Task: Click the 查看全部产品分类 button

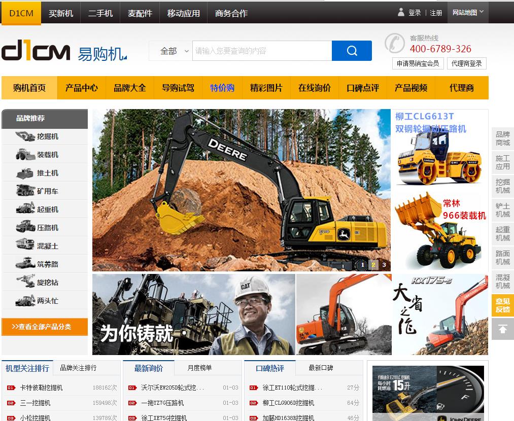Action: 45,327
